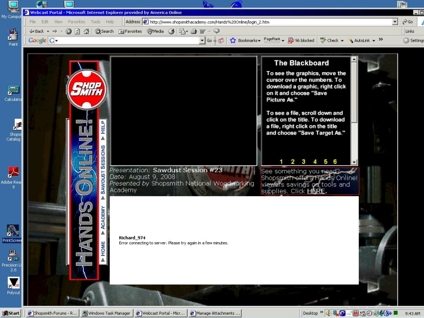Click the black video player area

click(x=183, y=111)
